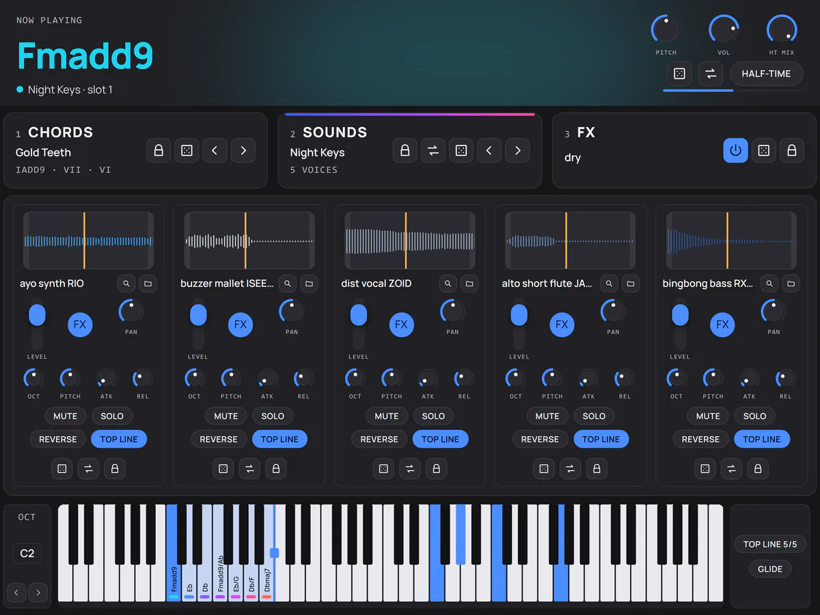Lock the Sounds section
Screen dimensions: 820x615
pyautogui.click(x=405, y=150)
